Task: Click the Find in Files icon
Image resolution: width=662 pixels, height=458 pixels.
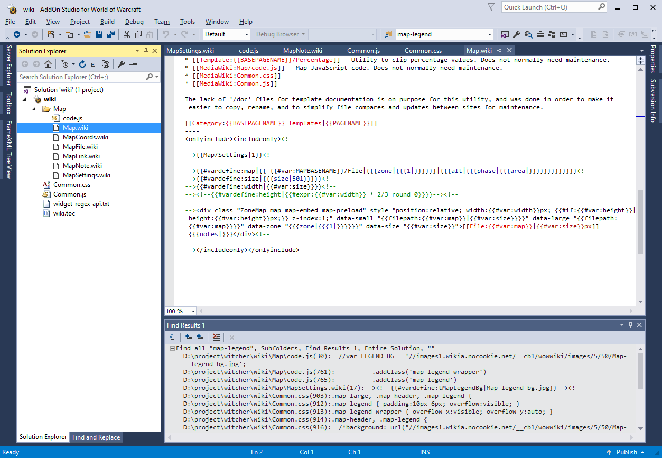Action: 388,34
